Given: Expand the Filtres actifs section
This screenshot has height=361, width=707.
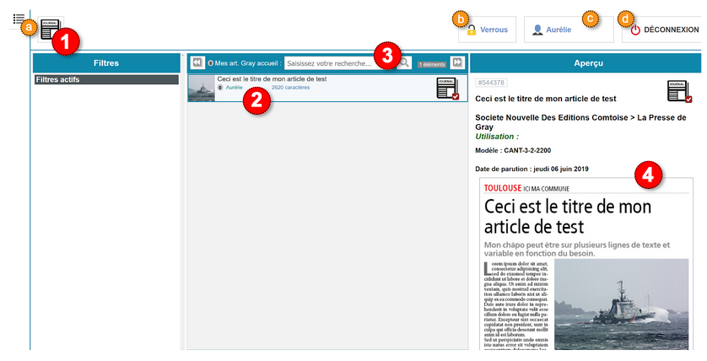Looking at the screenshot, I should (x=106, y=79).
